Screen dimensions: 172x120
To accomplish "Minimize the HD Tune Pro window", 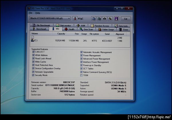I will pos(117,8).
